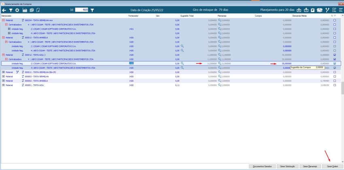Screen dimensions: 344x170
Task: Open settings gear in toolbar
Action: point(17,10)
